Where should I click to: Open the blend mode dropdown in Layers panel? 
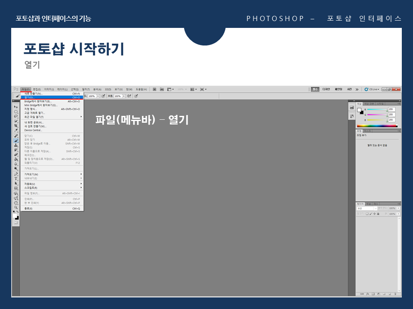367,209
